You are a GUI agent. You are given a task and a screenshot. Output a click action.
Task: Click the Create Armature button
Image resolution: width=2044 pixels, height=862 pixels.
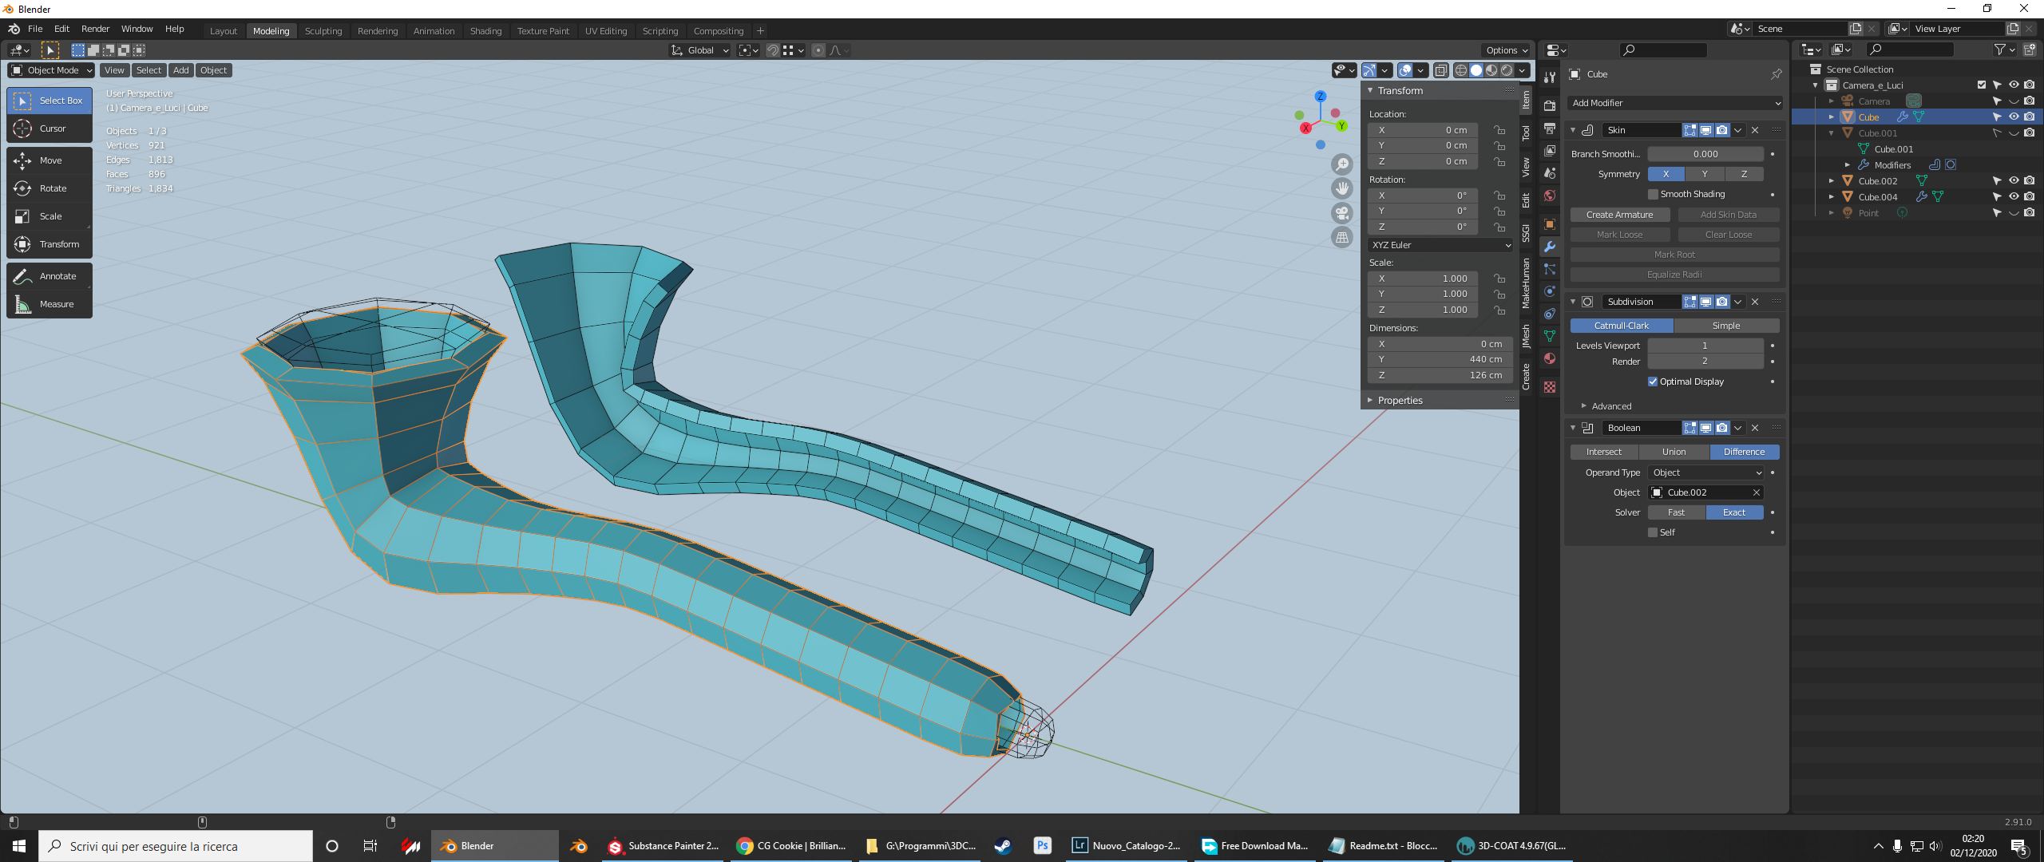(1619, 215)
